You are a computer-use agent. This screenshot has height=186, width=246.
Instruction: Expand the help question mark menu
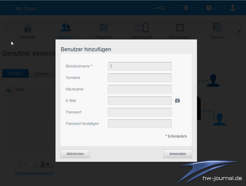pyautogui.click(x=211, y=8)
